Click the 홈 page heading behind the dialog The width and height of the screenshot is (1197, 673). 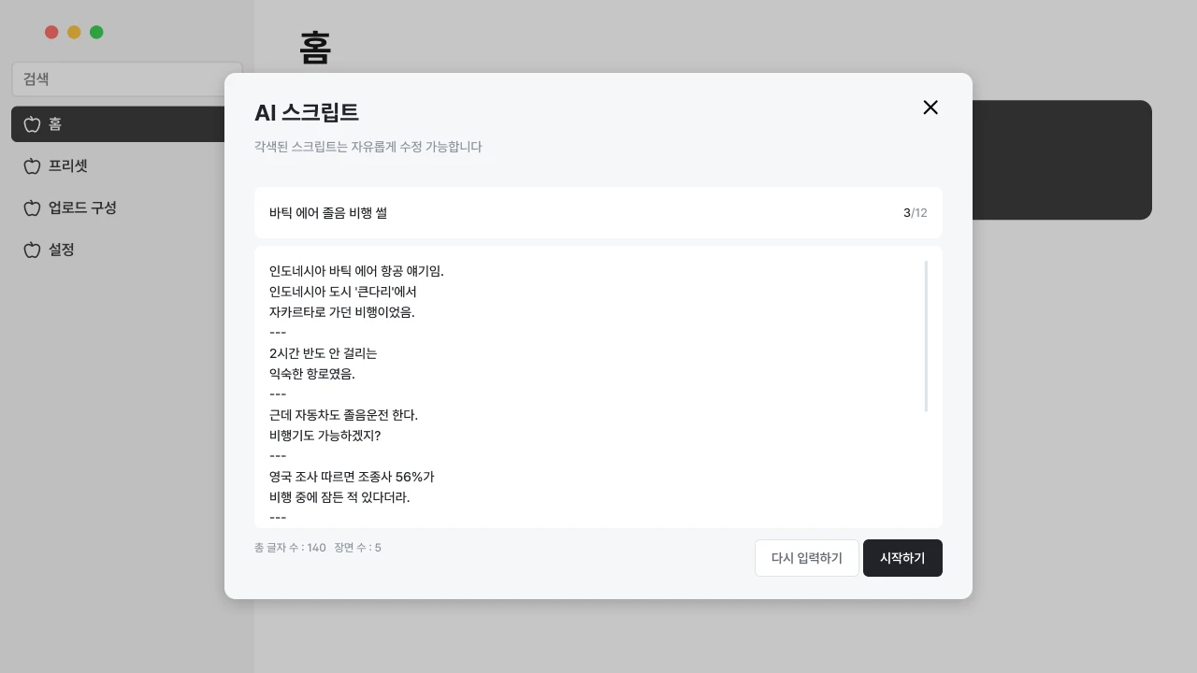[x=315, y=48]
